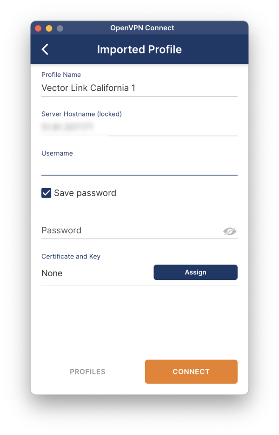Click the Username label above the field

click(x=57, y=153)
